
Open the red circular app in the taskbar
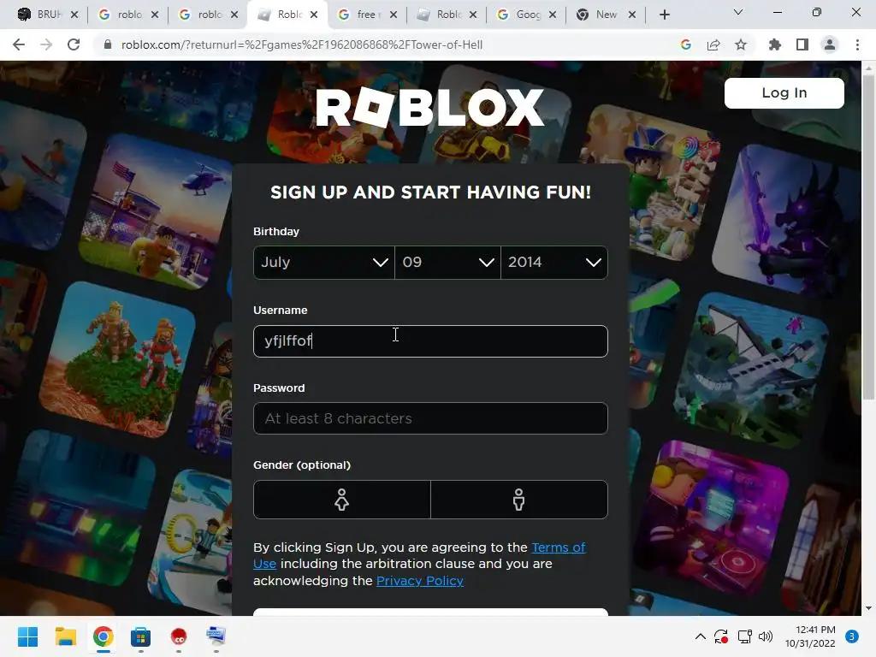click(x=178, y=636)
